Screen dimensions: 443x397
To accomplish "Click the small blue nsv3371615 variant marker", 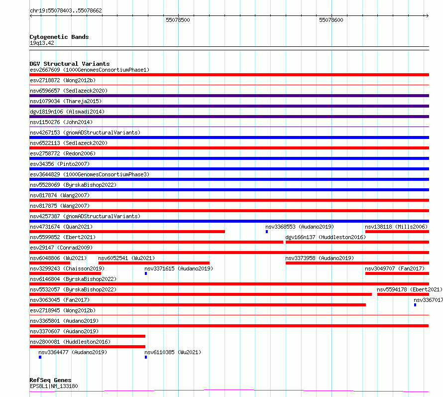I will point(146,273).
